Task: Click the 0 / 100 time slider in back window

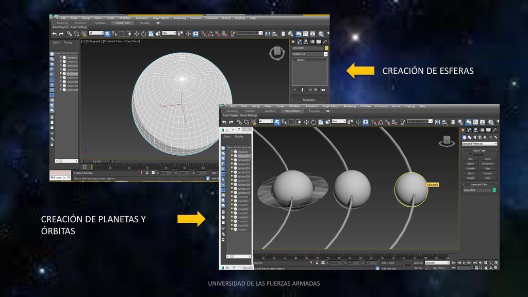Action: pos(97,161)
